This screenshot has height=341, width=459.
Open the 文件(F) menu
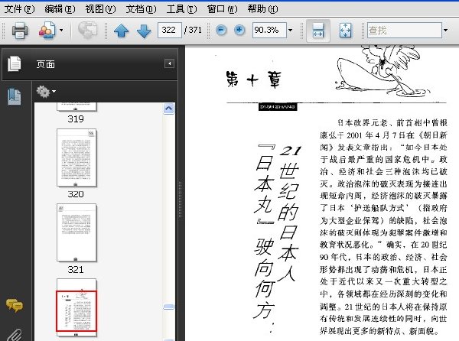(x=20, y=9)
